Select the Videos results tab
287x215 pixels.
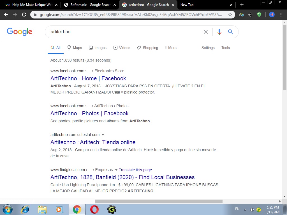click(x=122, y=48)
